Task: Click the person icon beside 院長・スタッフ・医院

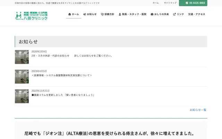Action: [x=120, y=14]
